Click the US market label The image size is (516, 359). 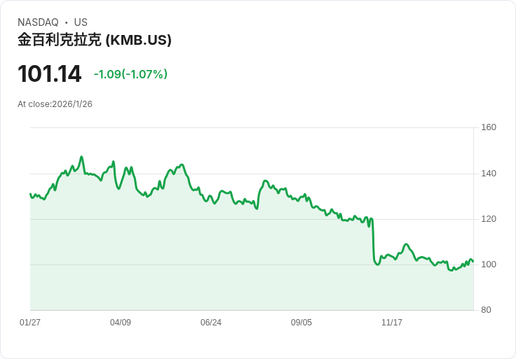coord(81,22)
